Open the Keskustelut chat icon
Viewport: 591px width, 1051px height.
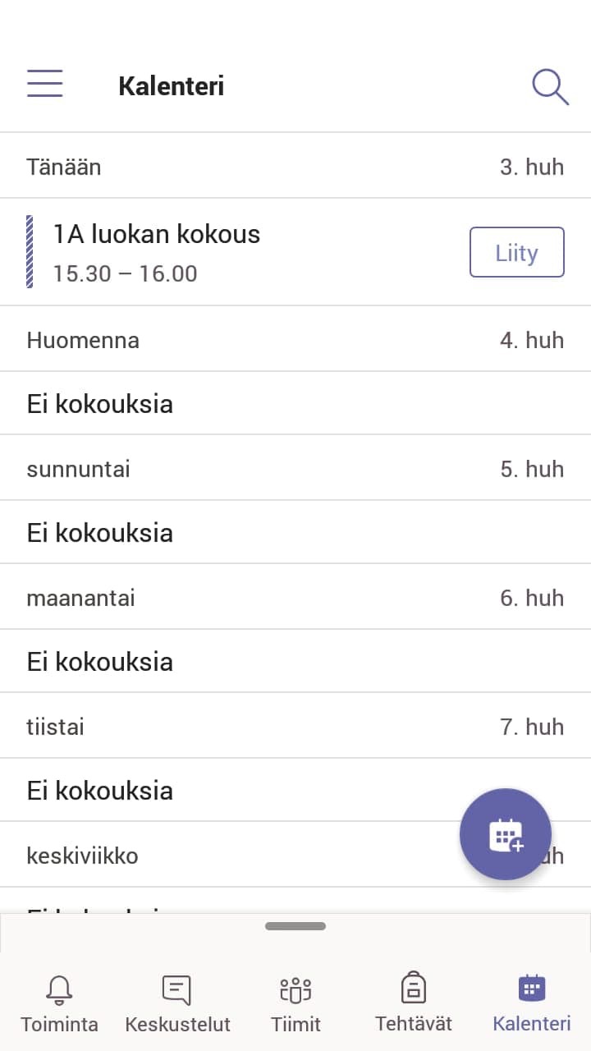point(176,989)
